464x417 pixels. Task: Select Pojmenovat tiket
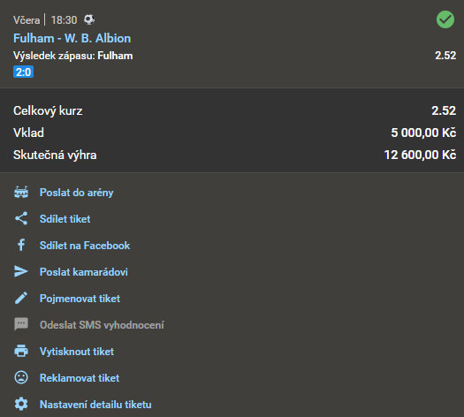click(x=80, y=299)
